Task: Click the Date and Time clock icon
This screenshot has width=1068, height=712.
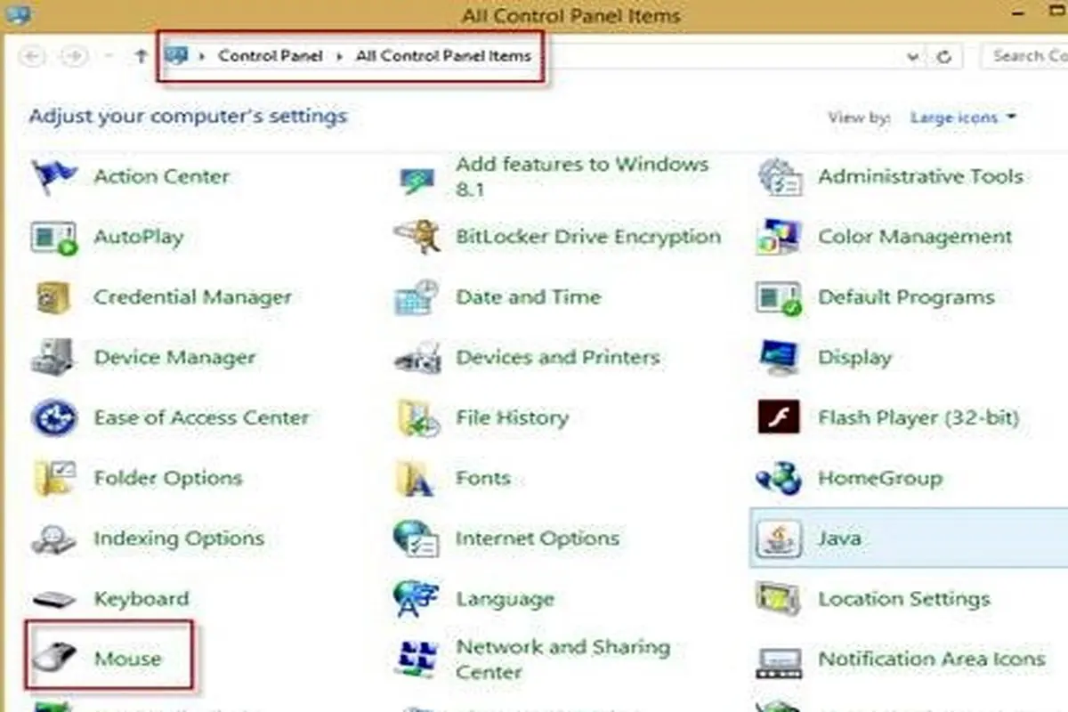Action: (417, 297)
